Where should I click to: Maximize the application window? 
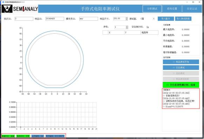pyautogui.click(x=193, y=2)
